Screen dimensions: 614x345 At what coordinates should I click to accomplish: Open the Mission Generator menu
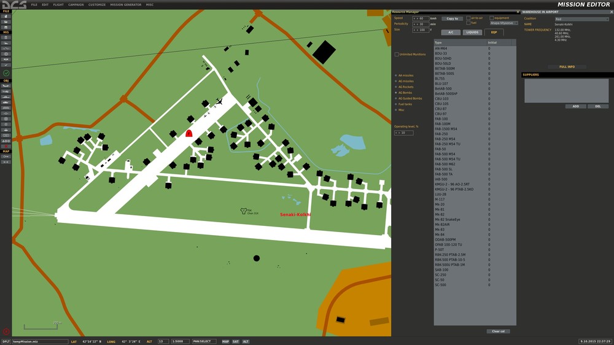125,4
